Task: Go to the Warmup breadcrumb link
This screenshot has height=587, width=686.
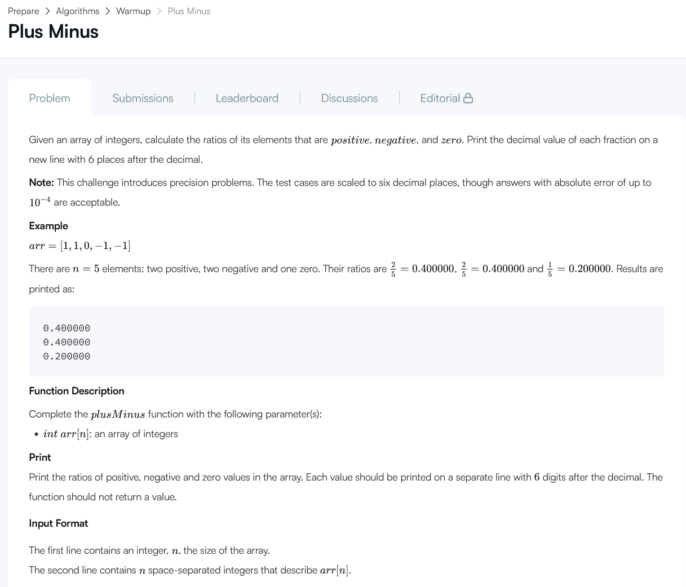Action: [x=133, y=11]
